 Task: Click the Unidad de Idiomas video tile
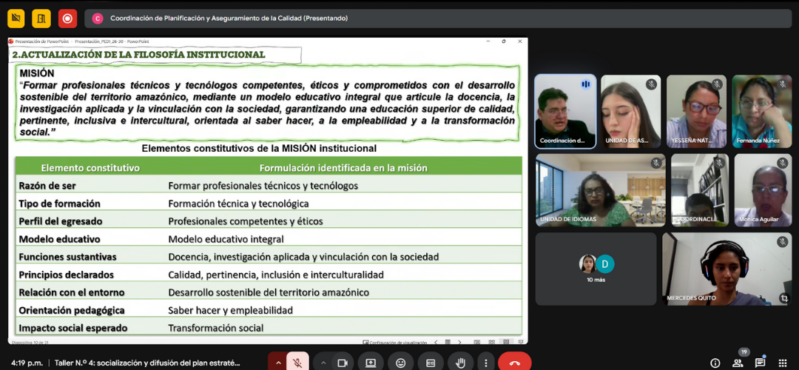pos(600,189)
